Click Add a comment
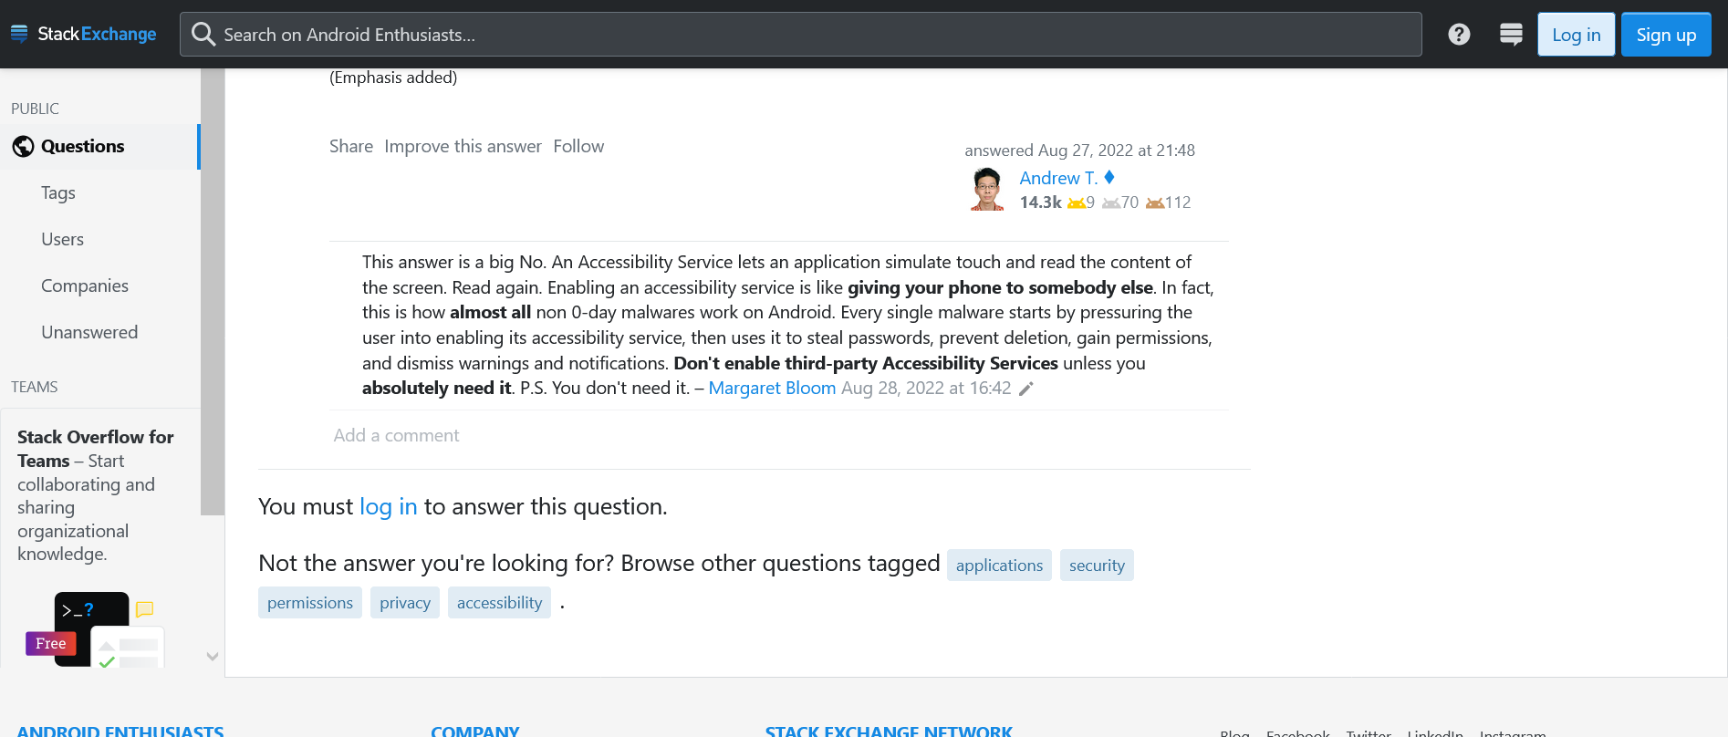The width and height of the screenshot is (1728, 737). click(x=396, y=436)
